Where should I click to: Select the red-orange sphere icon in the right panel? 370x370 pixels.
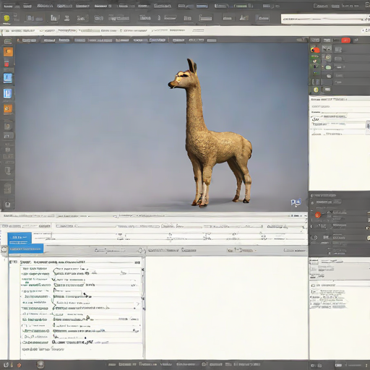pos(315,50)
